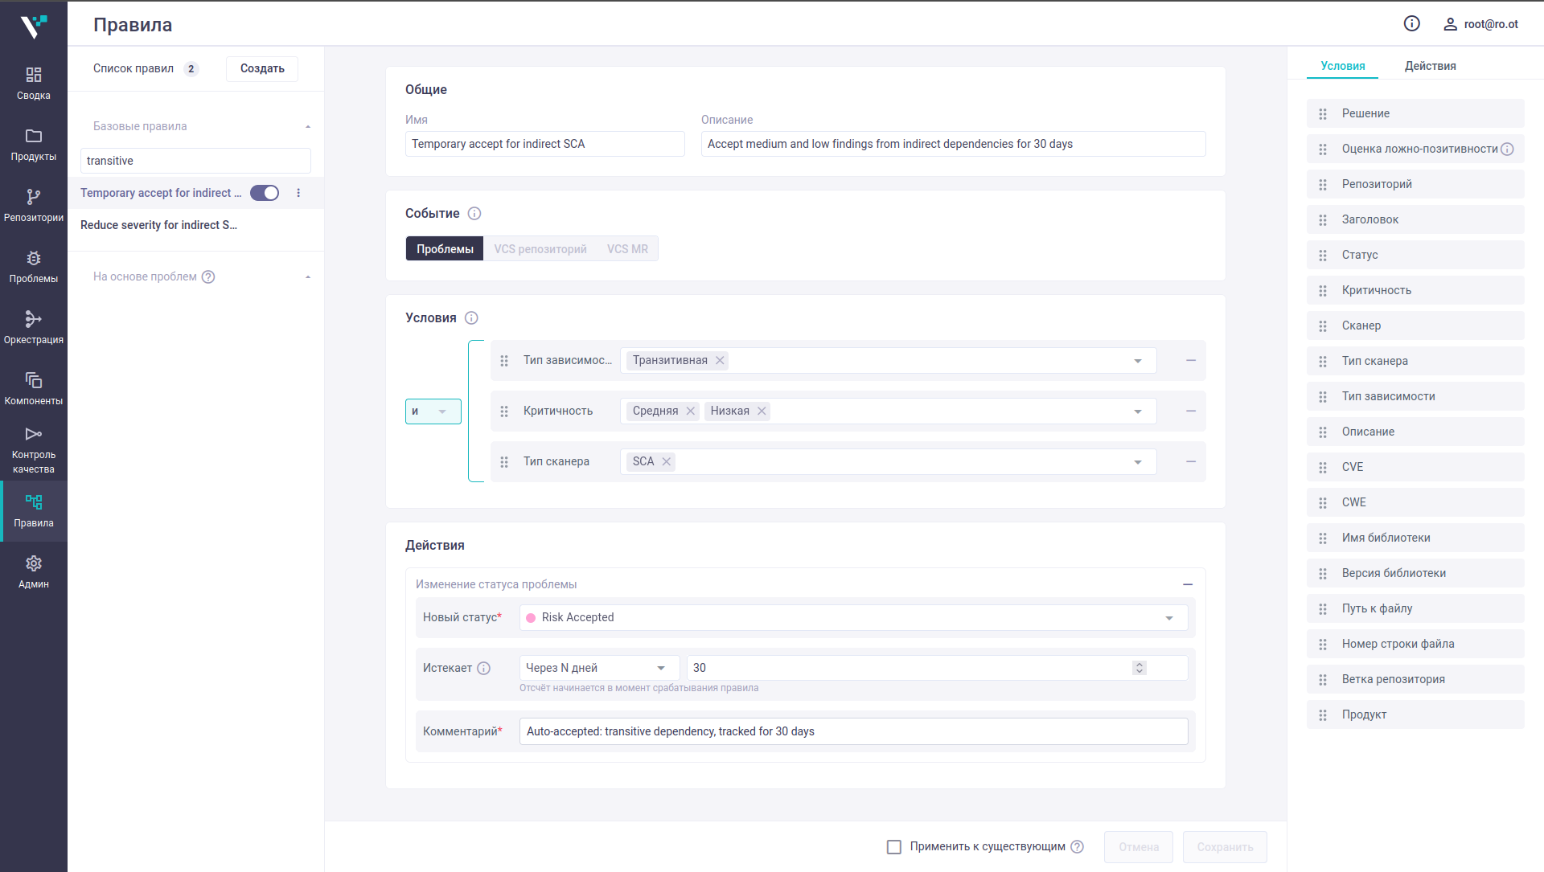Remove the Критичность condition row
The width and height of the screenshot is (1544, 872).
(1191, 411)
